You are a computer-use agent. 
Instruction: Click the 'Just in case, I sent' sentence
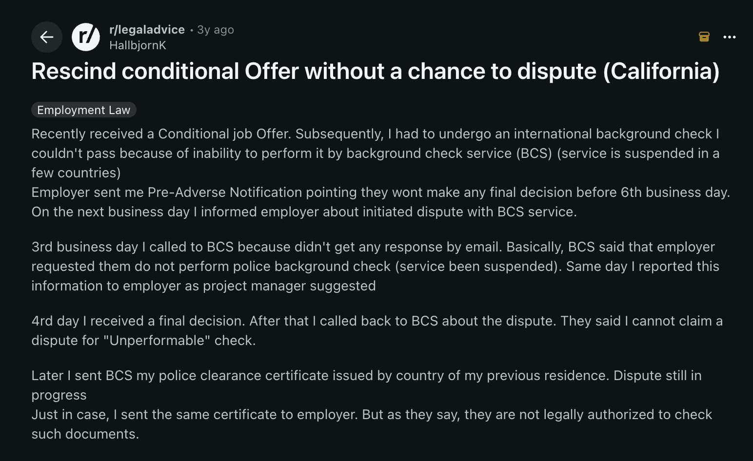tap(372, 414)
